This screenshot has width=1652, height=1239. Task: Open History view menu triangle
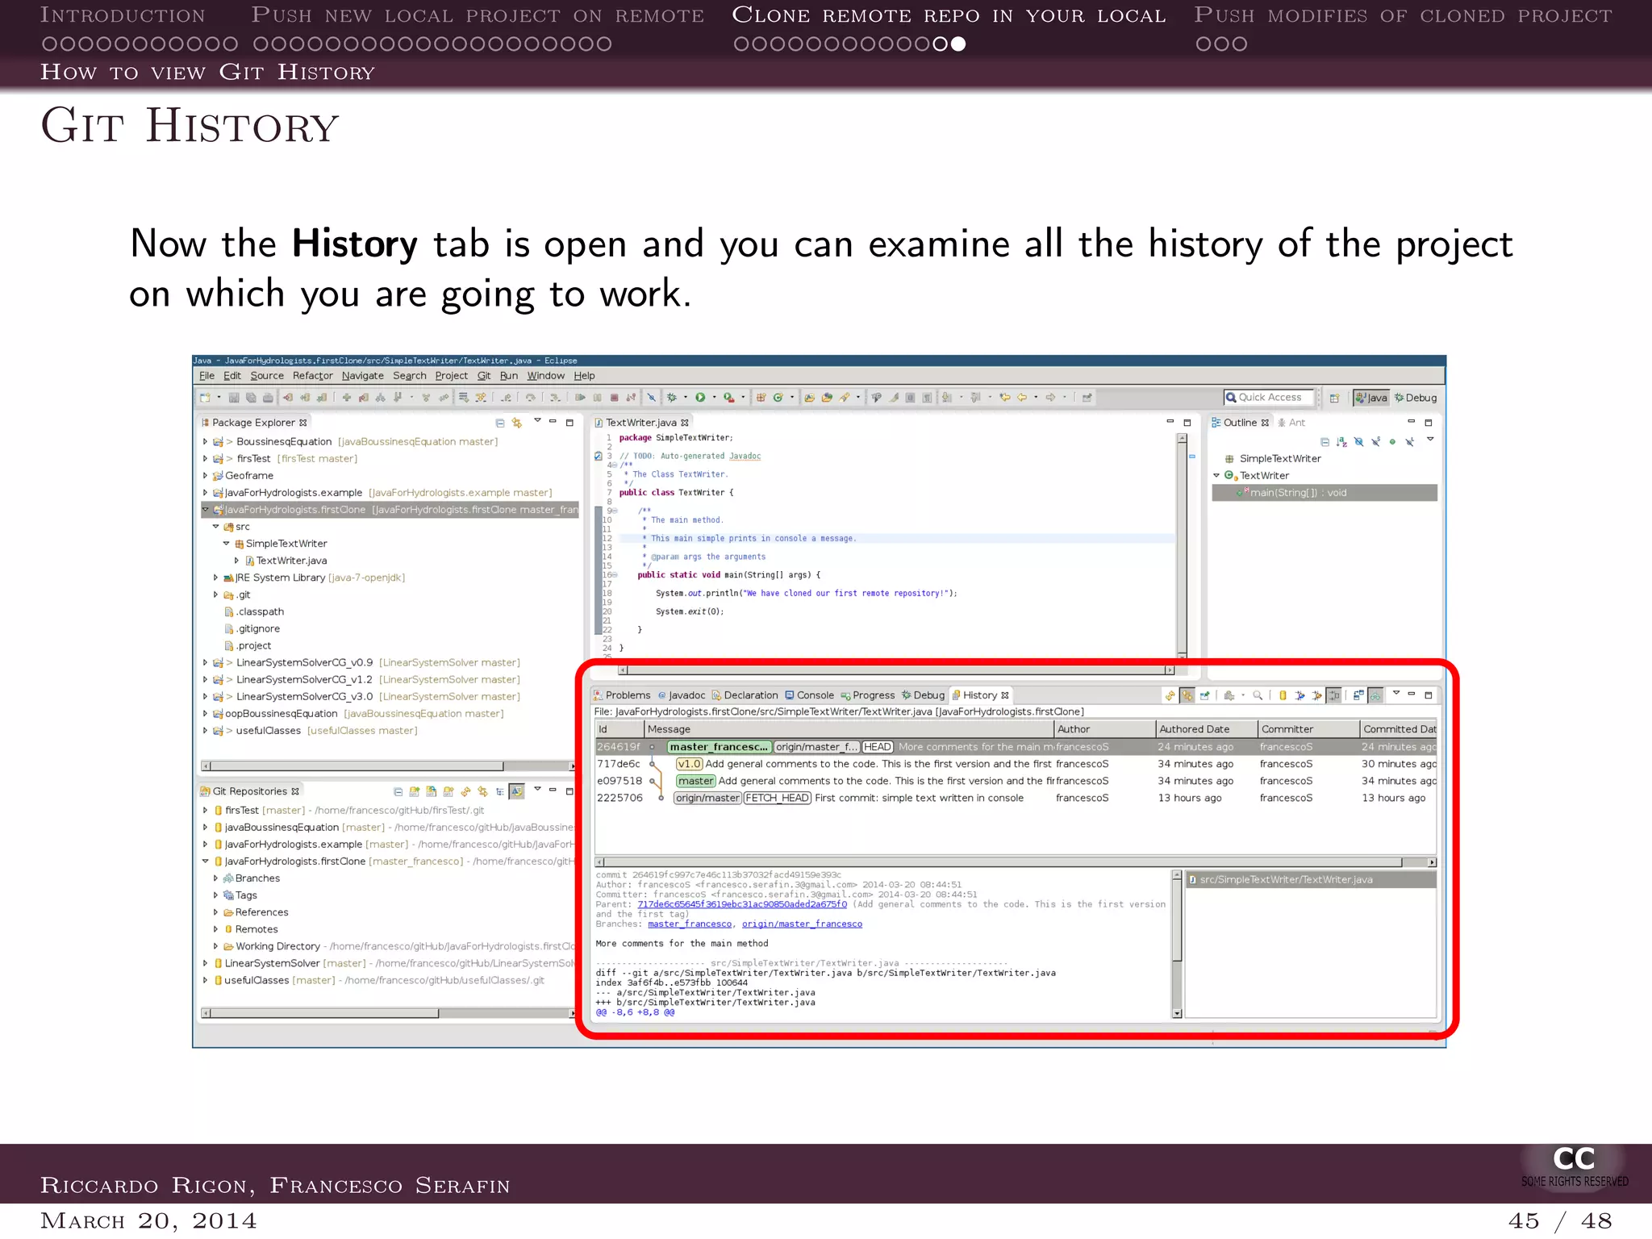(1396, 694)
